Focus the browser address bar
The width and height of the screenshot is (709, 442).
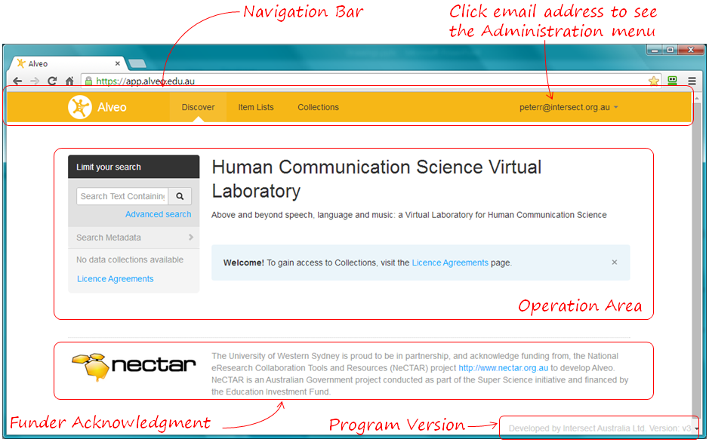(371, 81)
